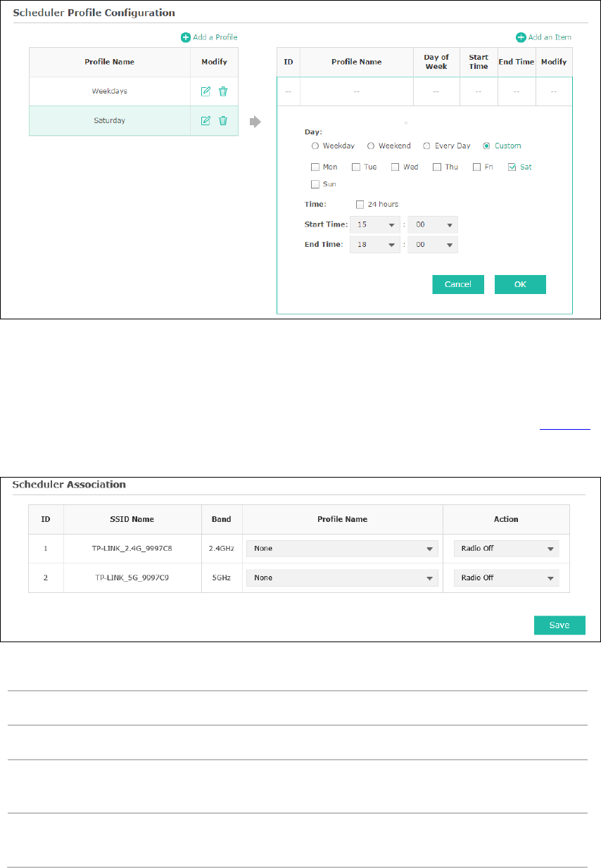The image size is (601, 868).
Task: Open the End Time hour dropdown
Action: (x=375, y=245)
